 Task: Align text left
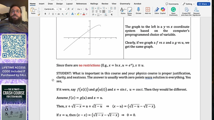click(93, 11)
